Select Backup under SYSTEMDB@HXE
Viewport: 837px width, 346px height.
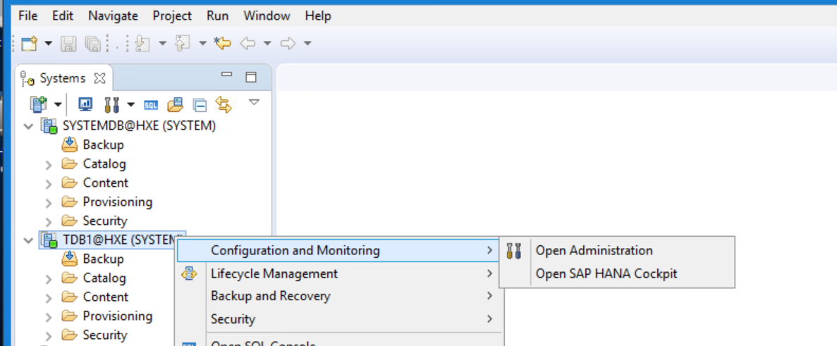point(103,145)
